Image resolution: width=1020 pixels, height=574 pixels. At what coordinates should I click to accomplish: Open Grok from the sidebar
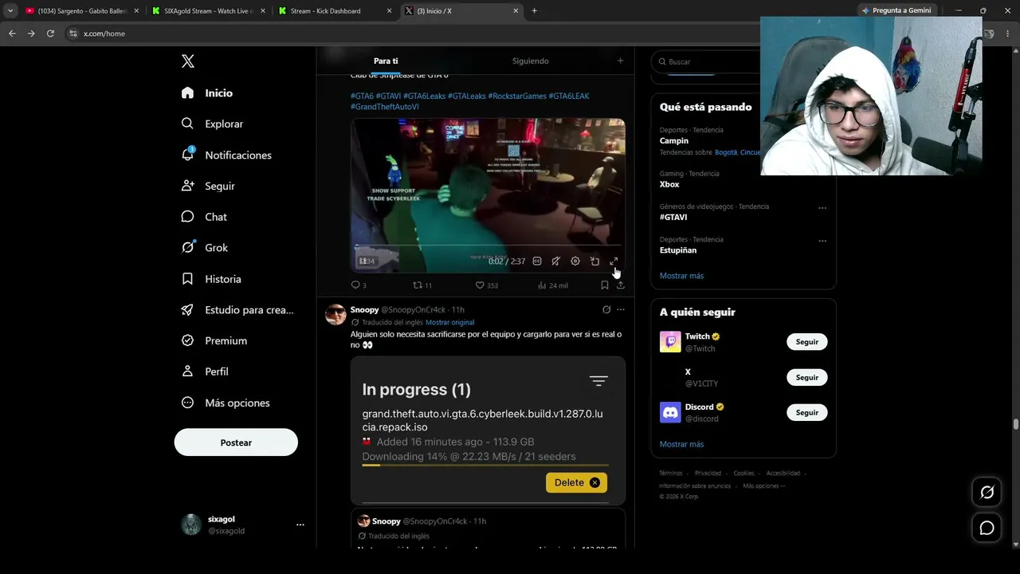(205, 248)
